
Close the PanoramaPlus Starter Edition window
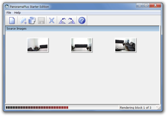pyautogui.click(x=155, y=5)
